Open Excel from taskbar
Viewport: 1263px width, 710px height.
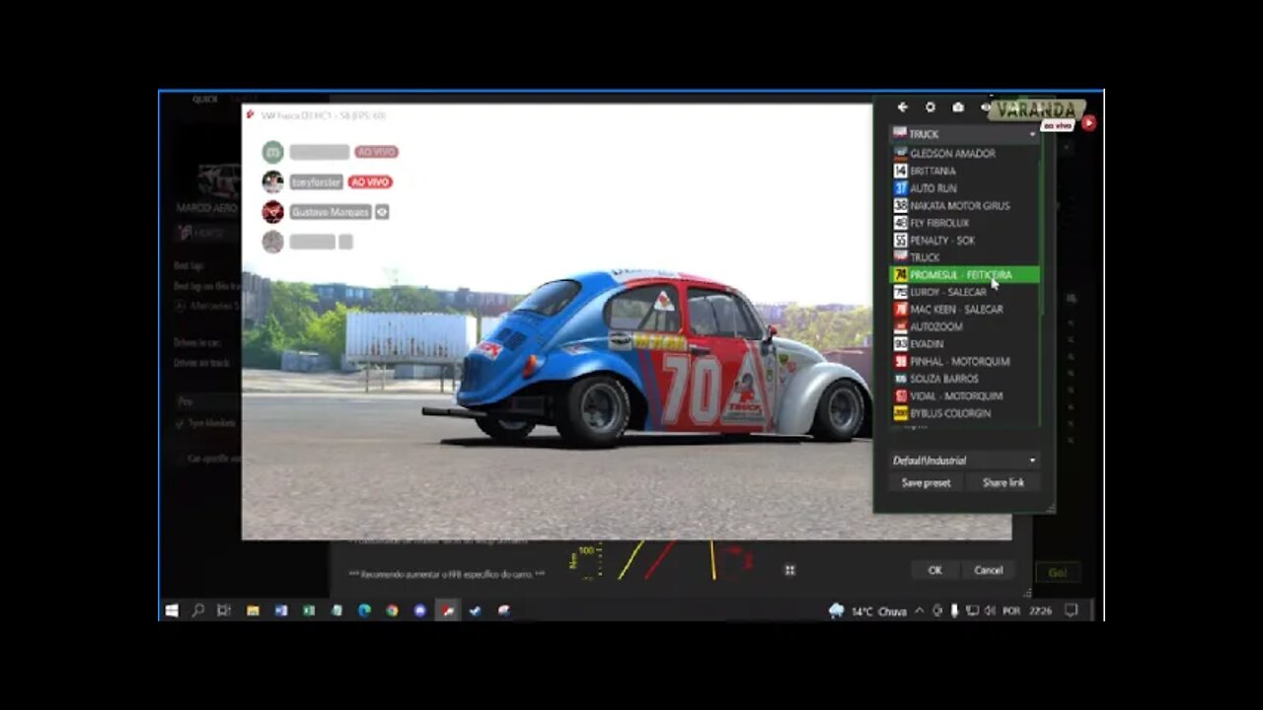(x=309, y=610)
